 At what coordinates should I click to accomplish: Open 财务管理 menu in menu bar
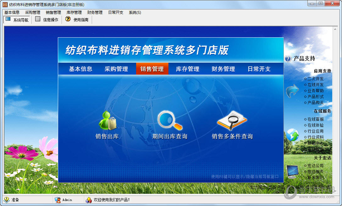point(95,13)
